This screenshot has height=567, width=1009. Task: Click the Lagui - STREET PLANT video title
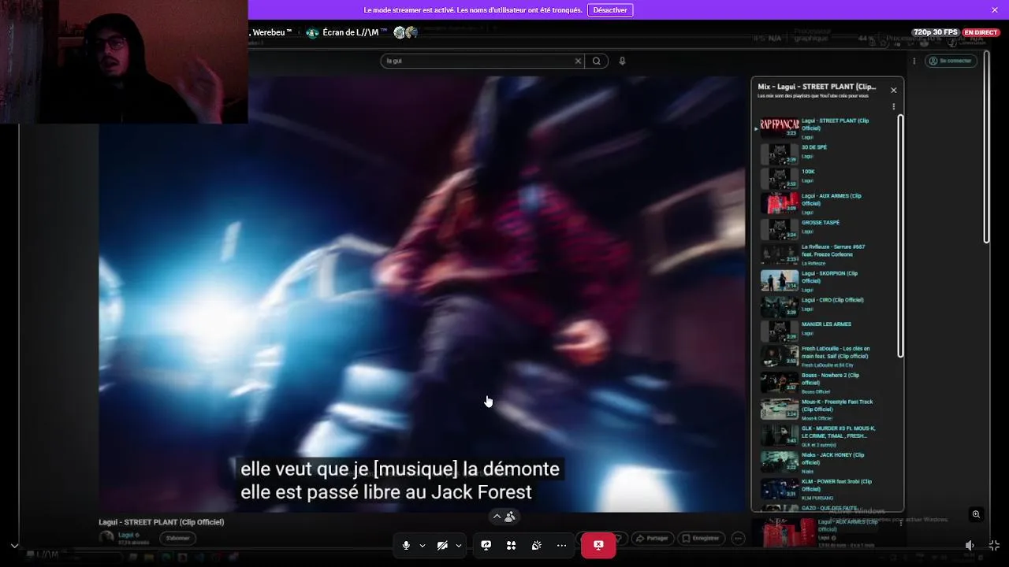(162, 522)
